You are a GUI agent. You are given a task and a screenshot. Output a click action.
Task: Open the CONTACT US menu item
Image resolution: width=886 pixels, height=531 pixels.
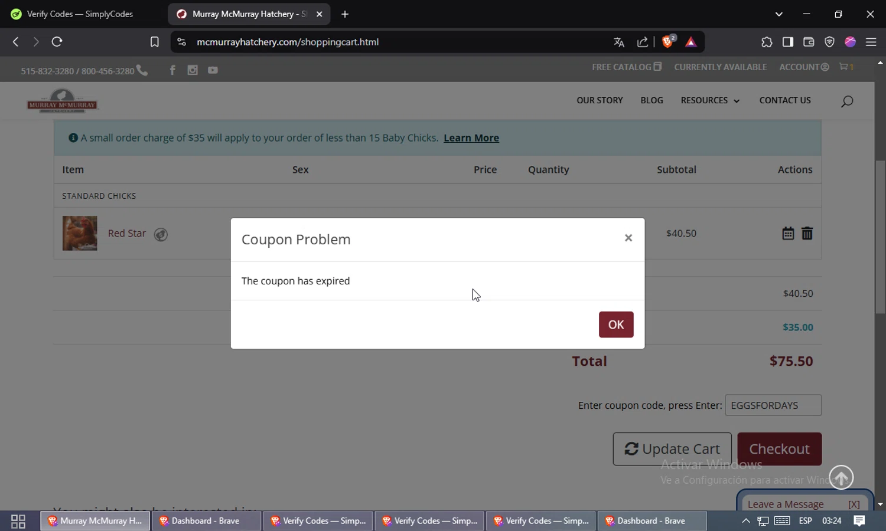pos(785,100)
